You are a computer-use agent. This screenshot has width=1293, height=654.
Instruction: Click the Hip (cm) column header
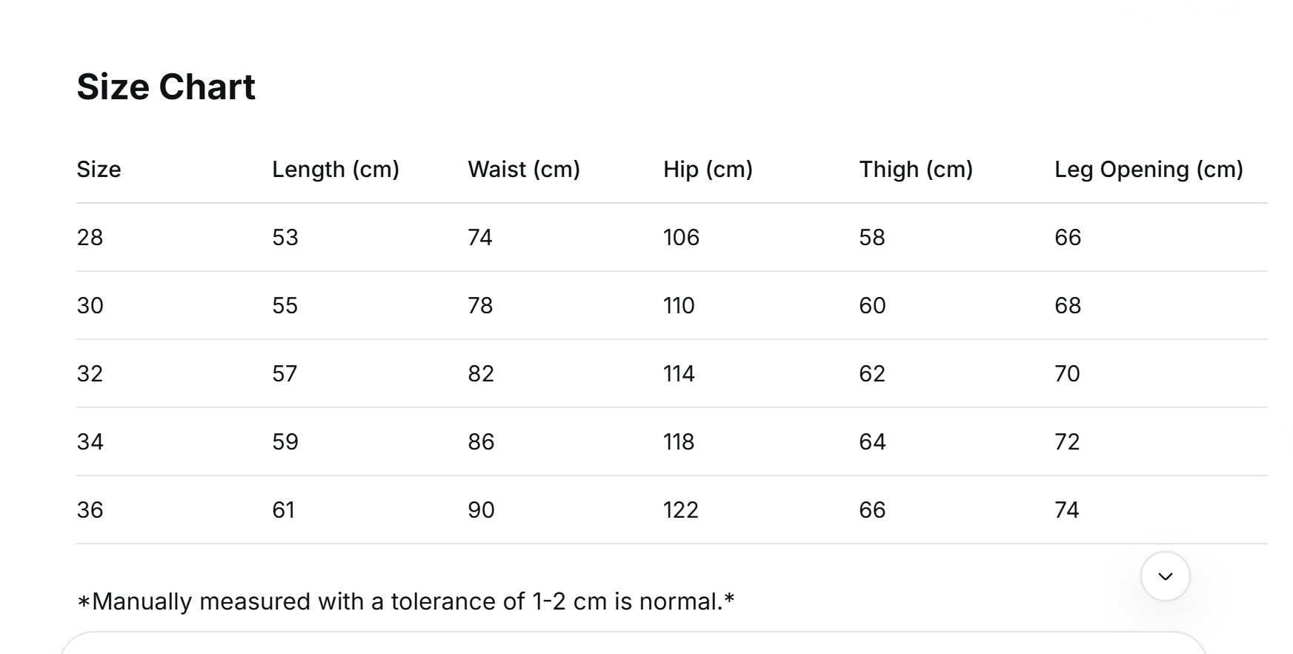707,170
